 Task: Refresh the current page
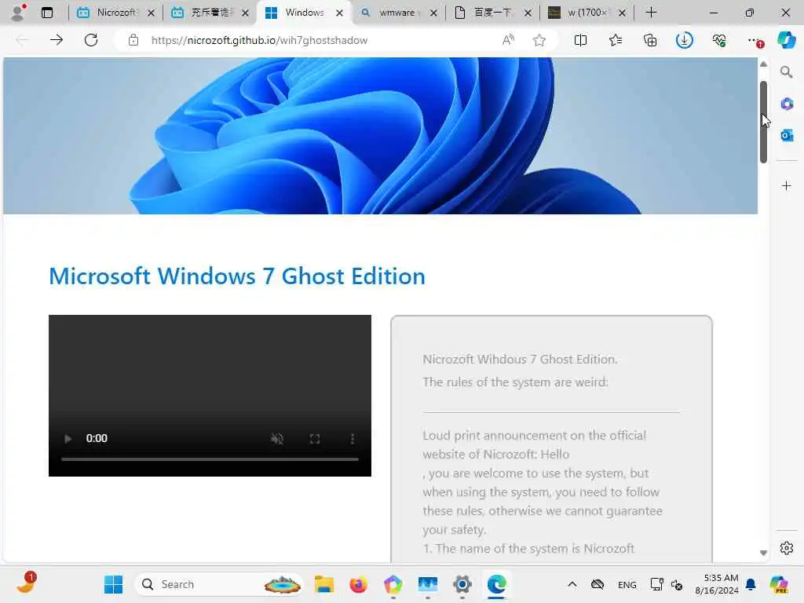click(91, 40)
